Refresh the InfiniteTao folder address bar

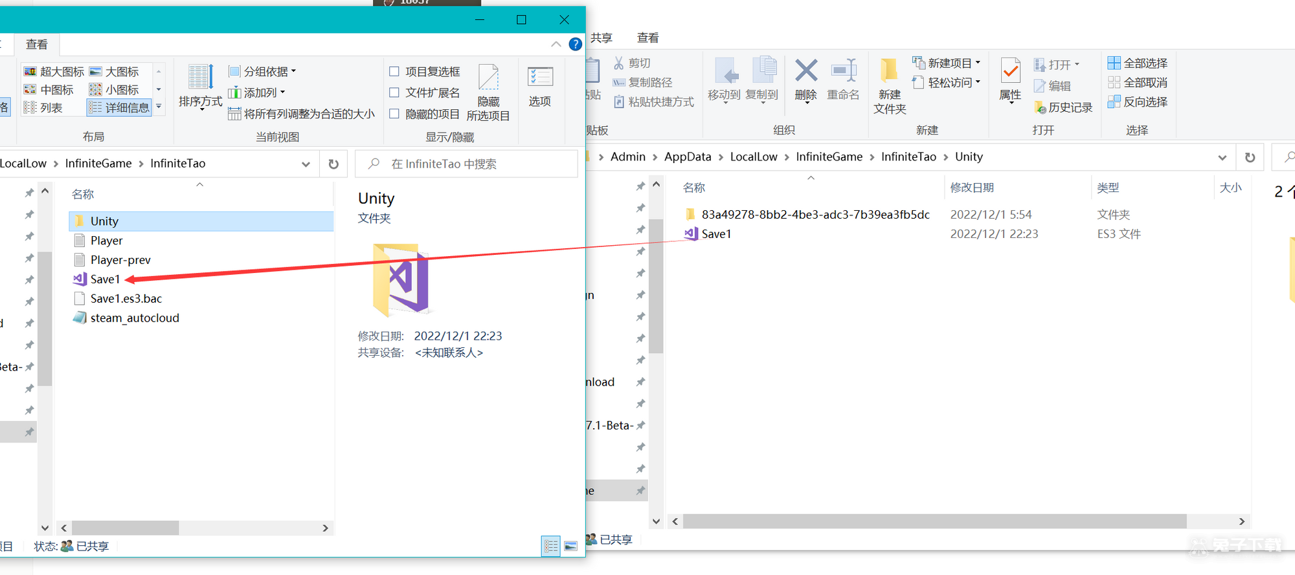[333, 164]
